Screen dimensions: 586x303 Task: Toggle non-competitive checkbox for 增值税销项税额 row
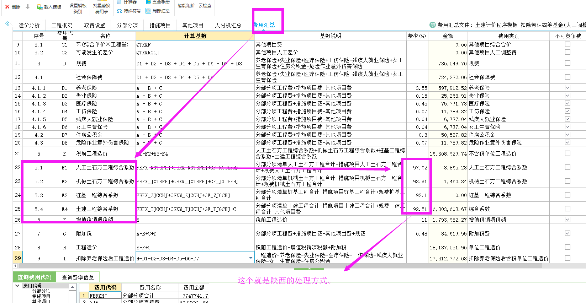[x=567, y=220]
